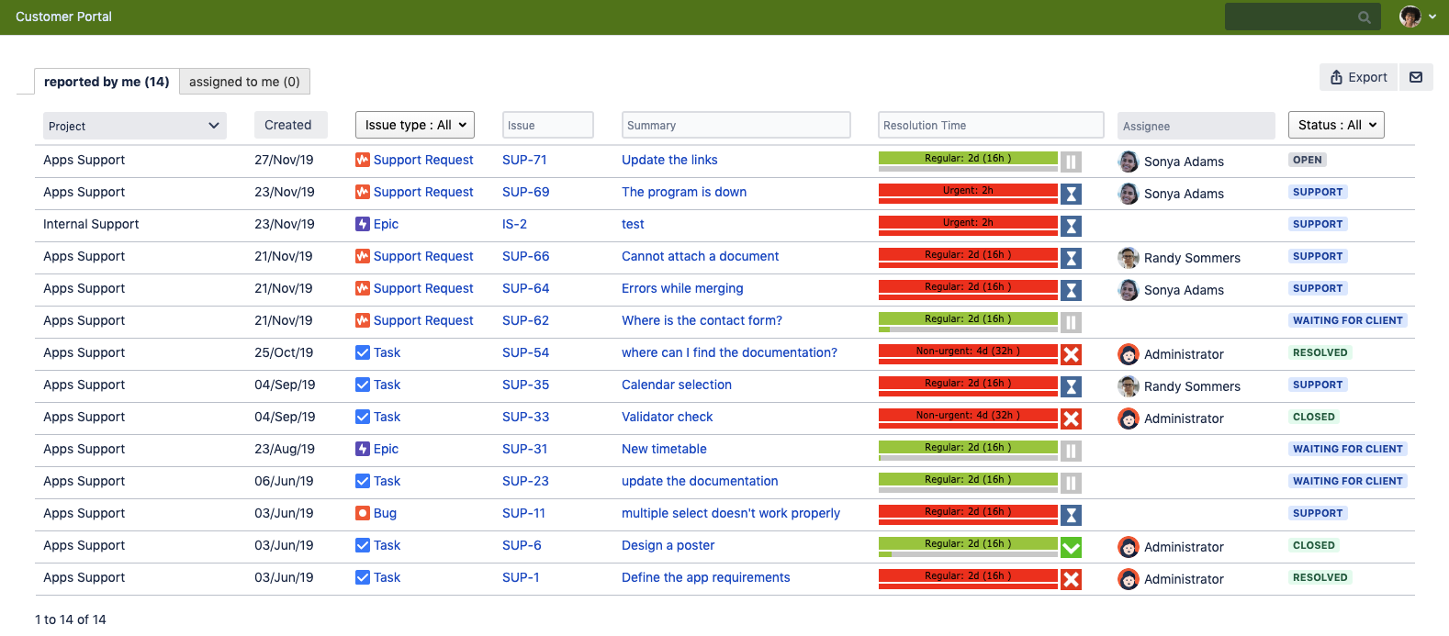Switch to the 'assigned to me (0)' tab
This screenshot has width=1449, height=636.
tap(244, 82)
